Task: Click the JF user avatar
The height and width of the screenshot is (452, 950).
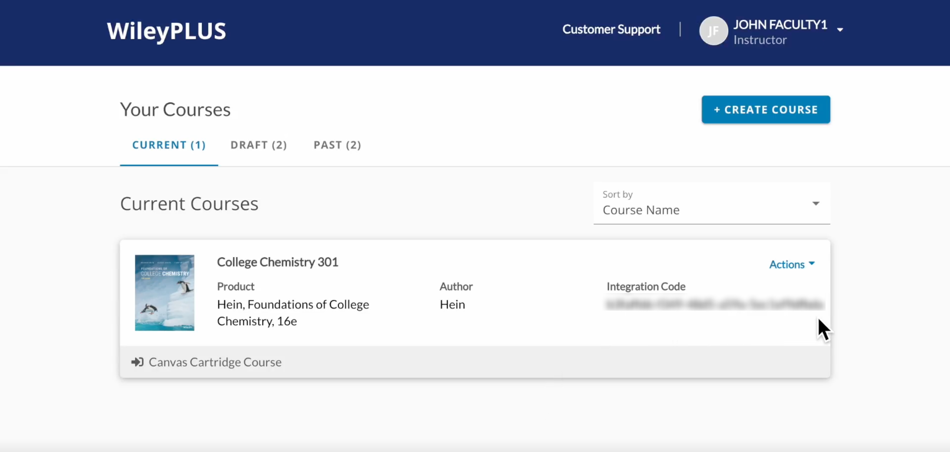Action: (x=713, y=31)
